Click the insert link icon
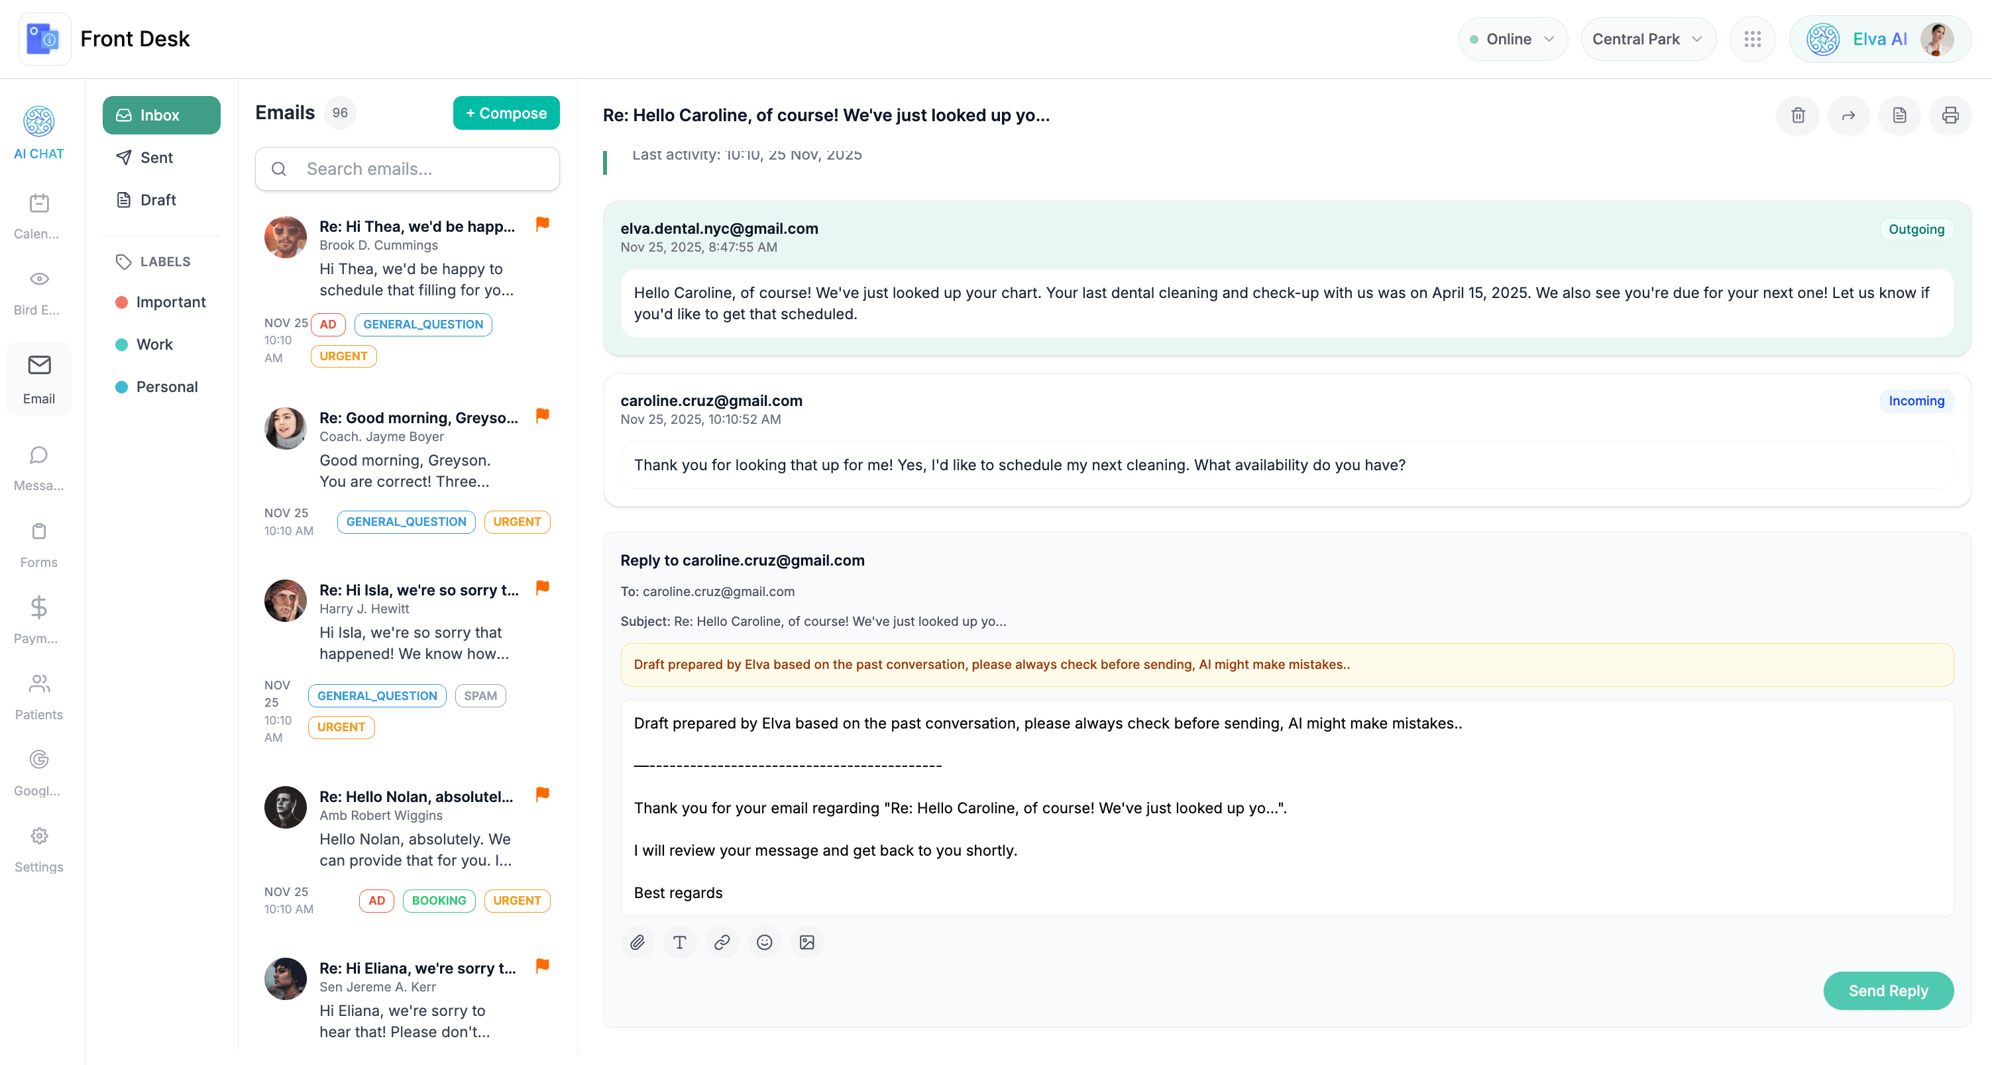 [x=722, y=942]
